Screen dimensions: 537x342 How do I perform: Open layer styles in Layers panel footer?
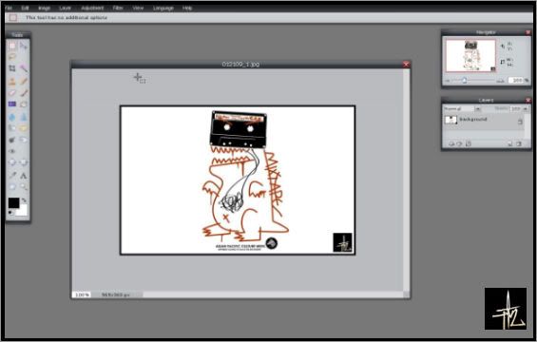click(469, 144)
